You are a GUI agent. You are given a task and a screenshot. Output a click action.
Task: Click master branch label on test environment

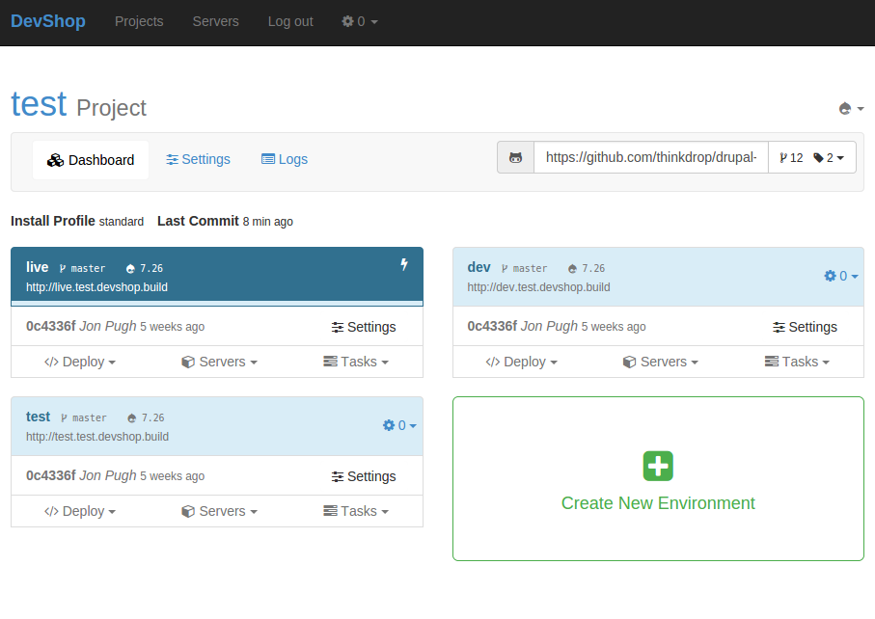pos(84,417)
